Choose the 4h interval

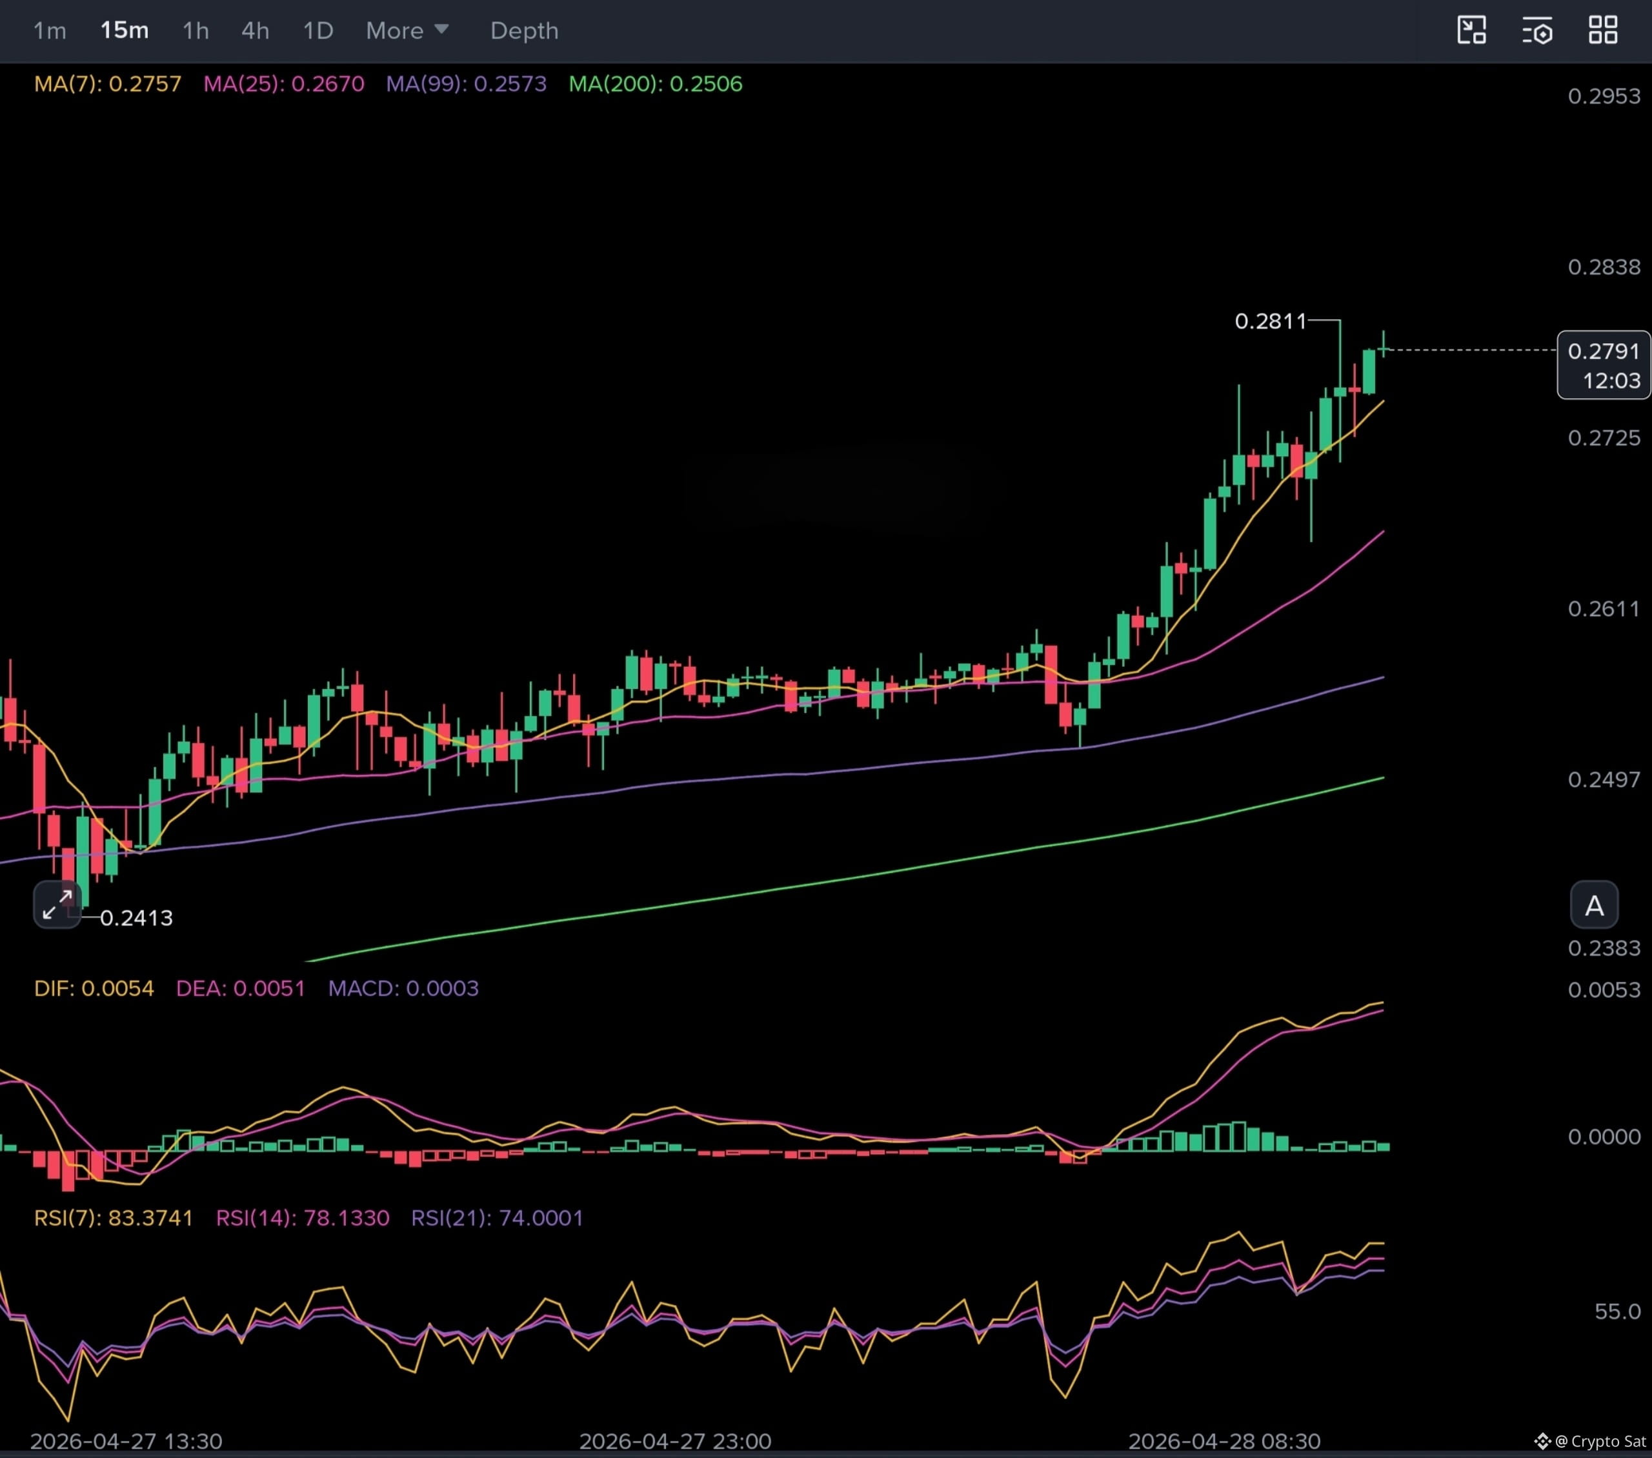256,31
